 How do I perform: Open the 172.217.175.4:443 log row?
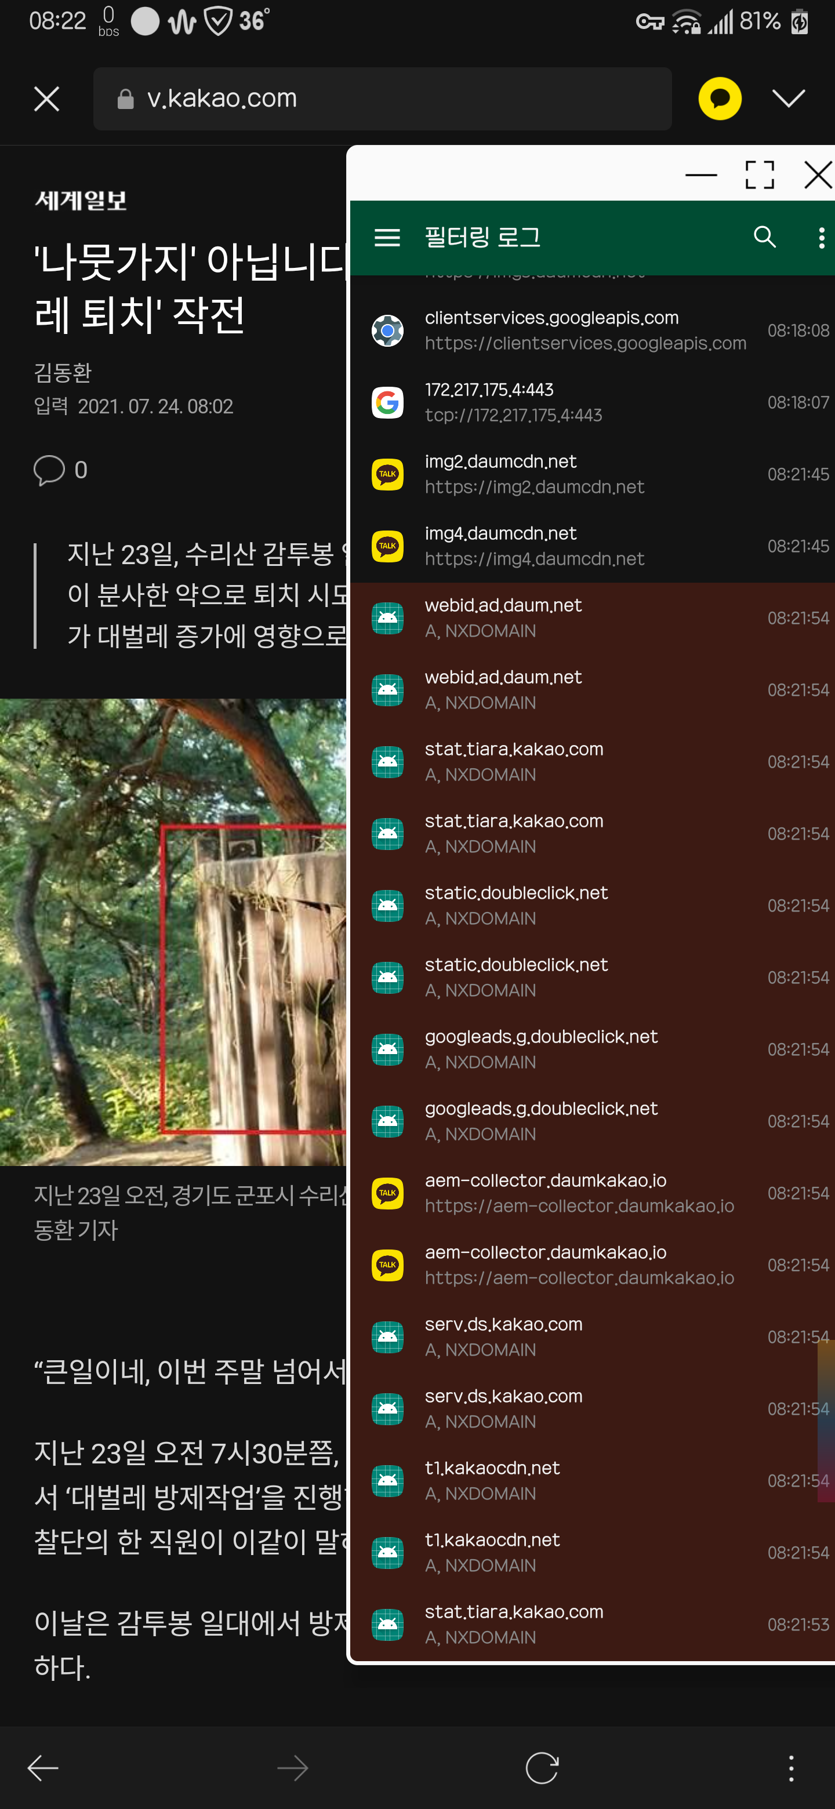(592, 402)
